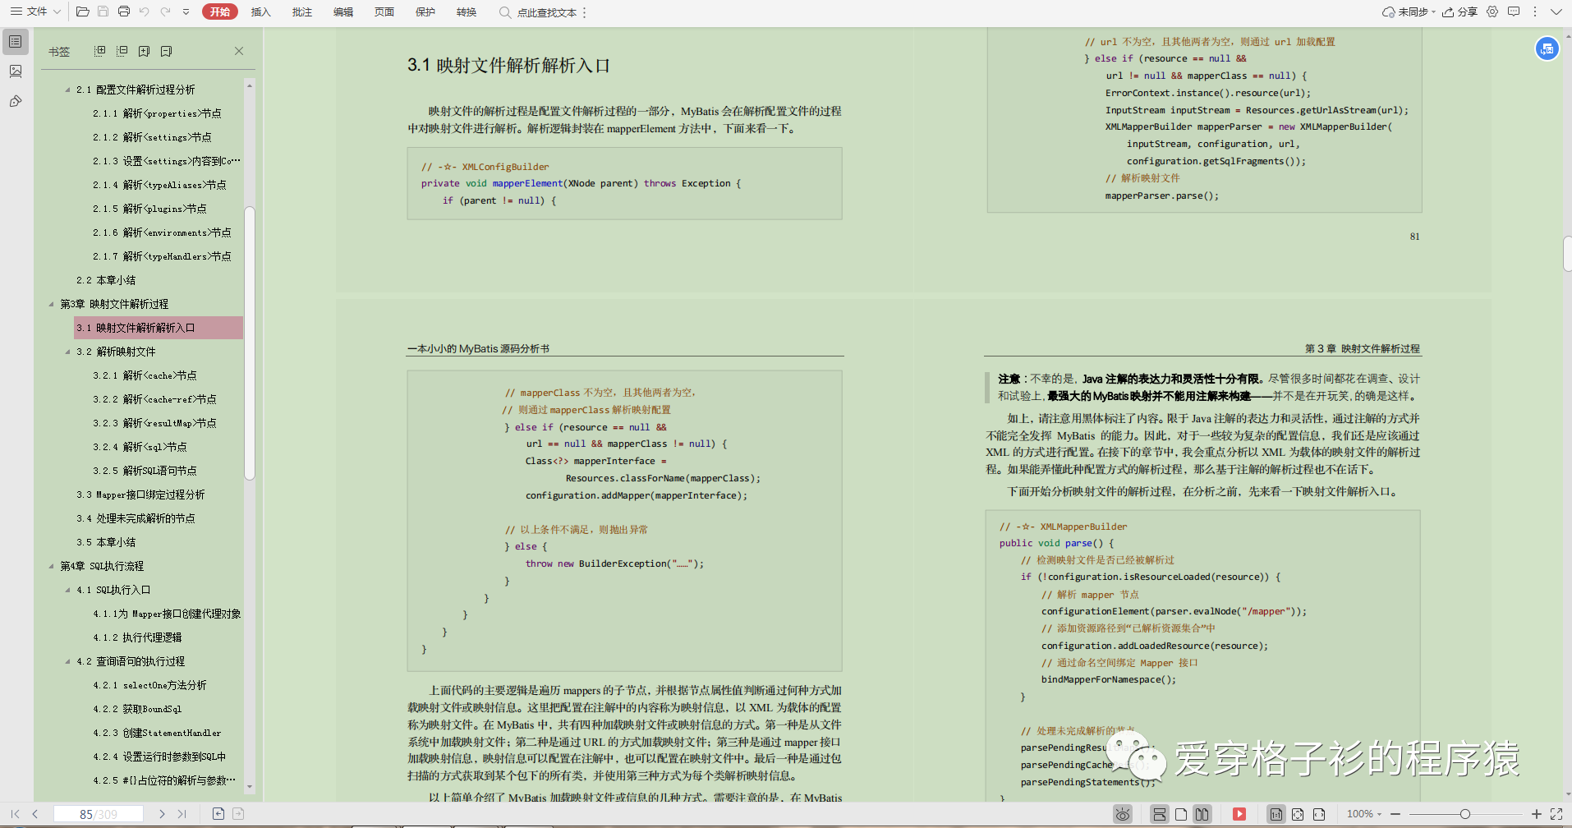The width and height of the screenshot is (1572, 828).
Task: Toggle continuous scrolling page mode
Action: point(1160,814)
